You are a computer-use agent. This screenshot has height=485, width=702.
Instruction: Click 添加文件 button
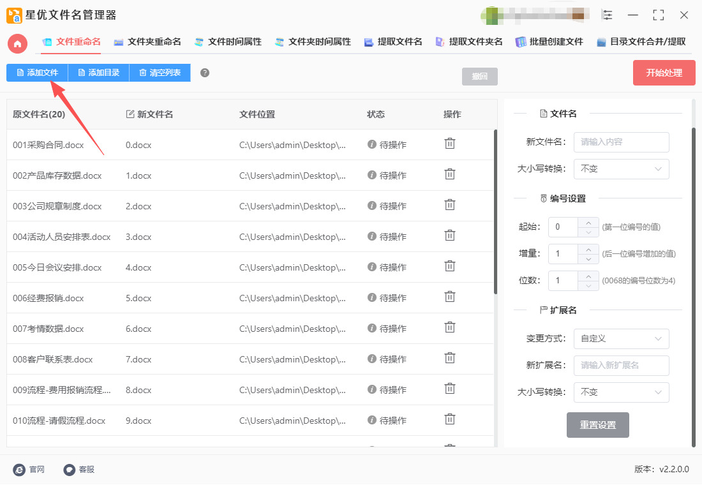coord(37,73)
